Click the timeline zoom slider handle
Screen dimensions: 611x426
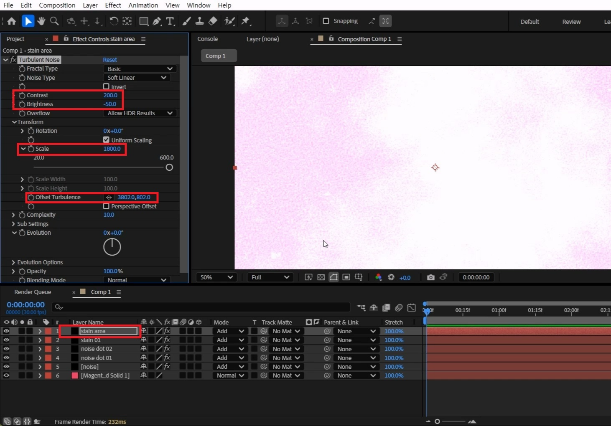(437, 421)
